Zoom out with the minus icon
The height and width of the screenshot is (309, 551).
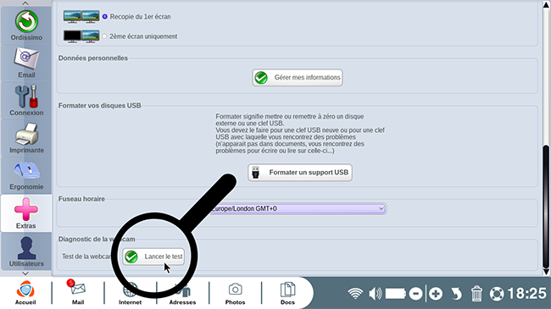tap(415, 293)
